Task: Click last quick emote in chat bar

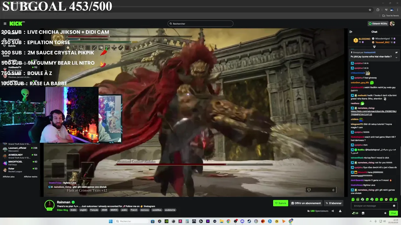Action: pos(396,199)
